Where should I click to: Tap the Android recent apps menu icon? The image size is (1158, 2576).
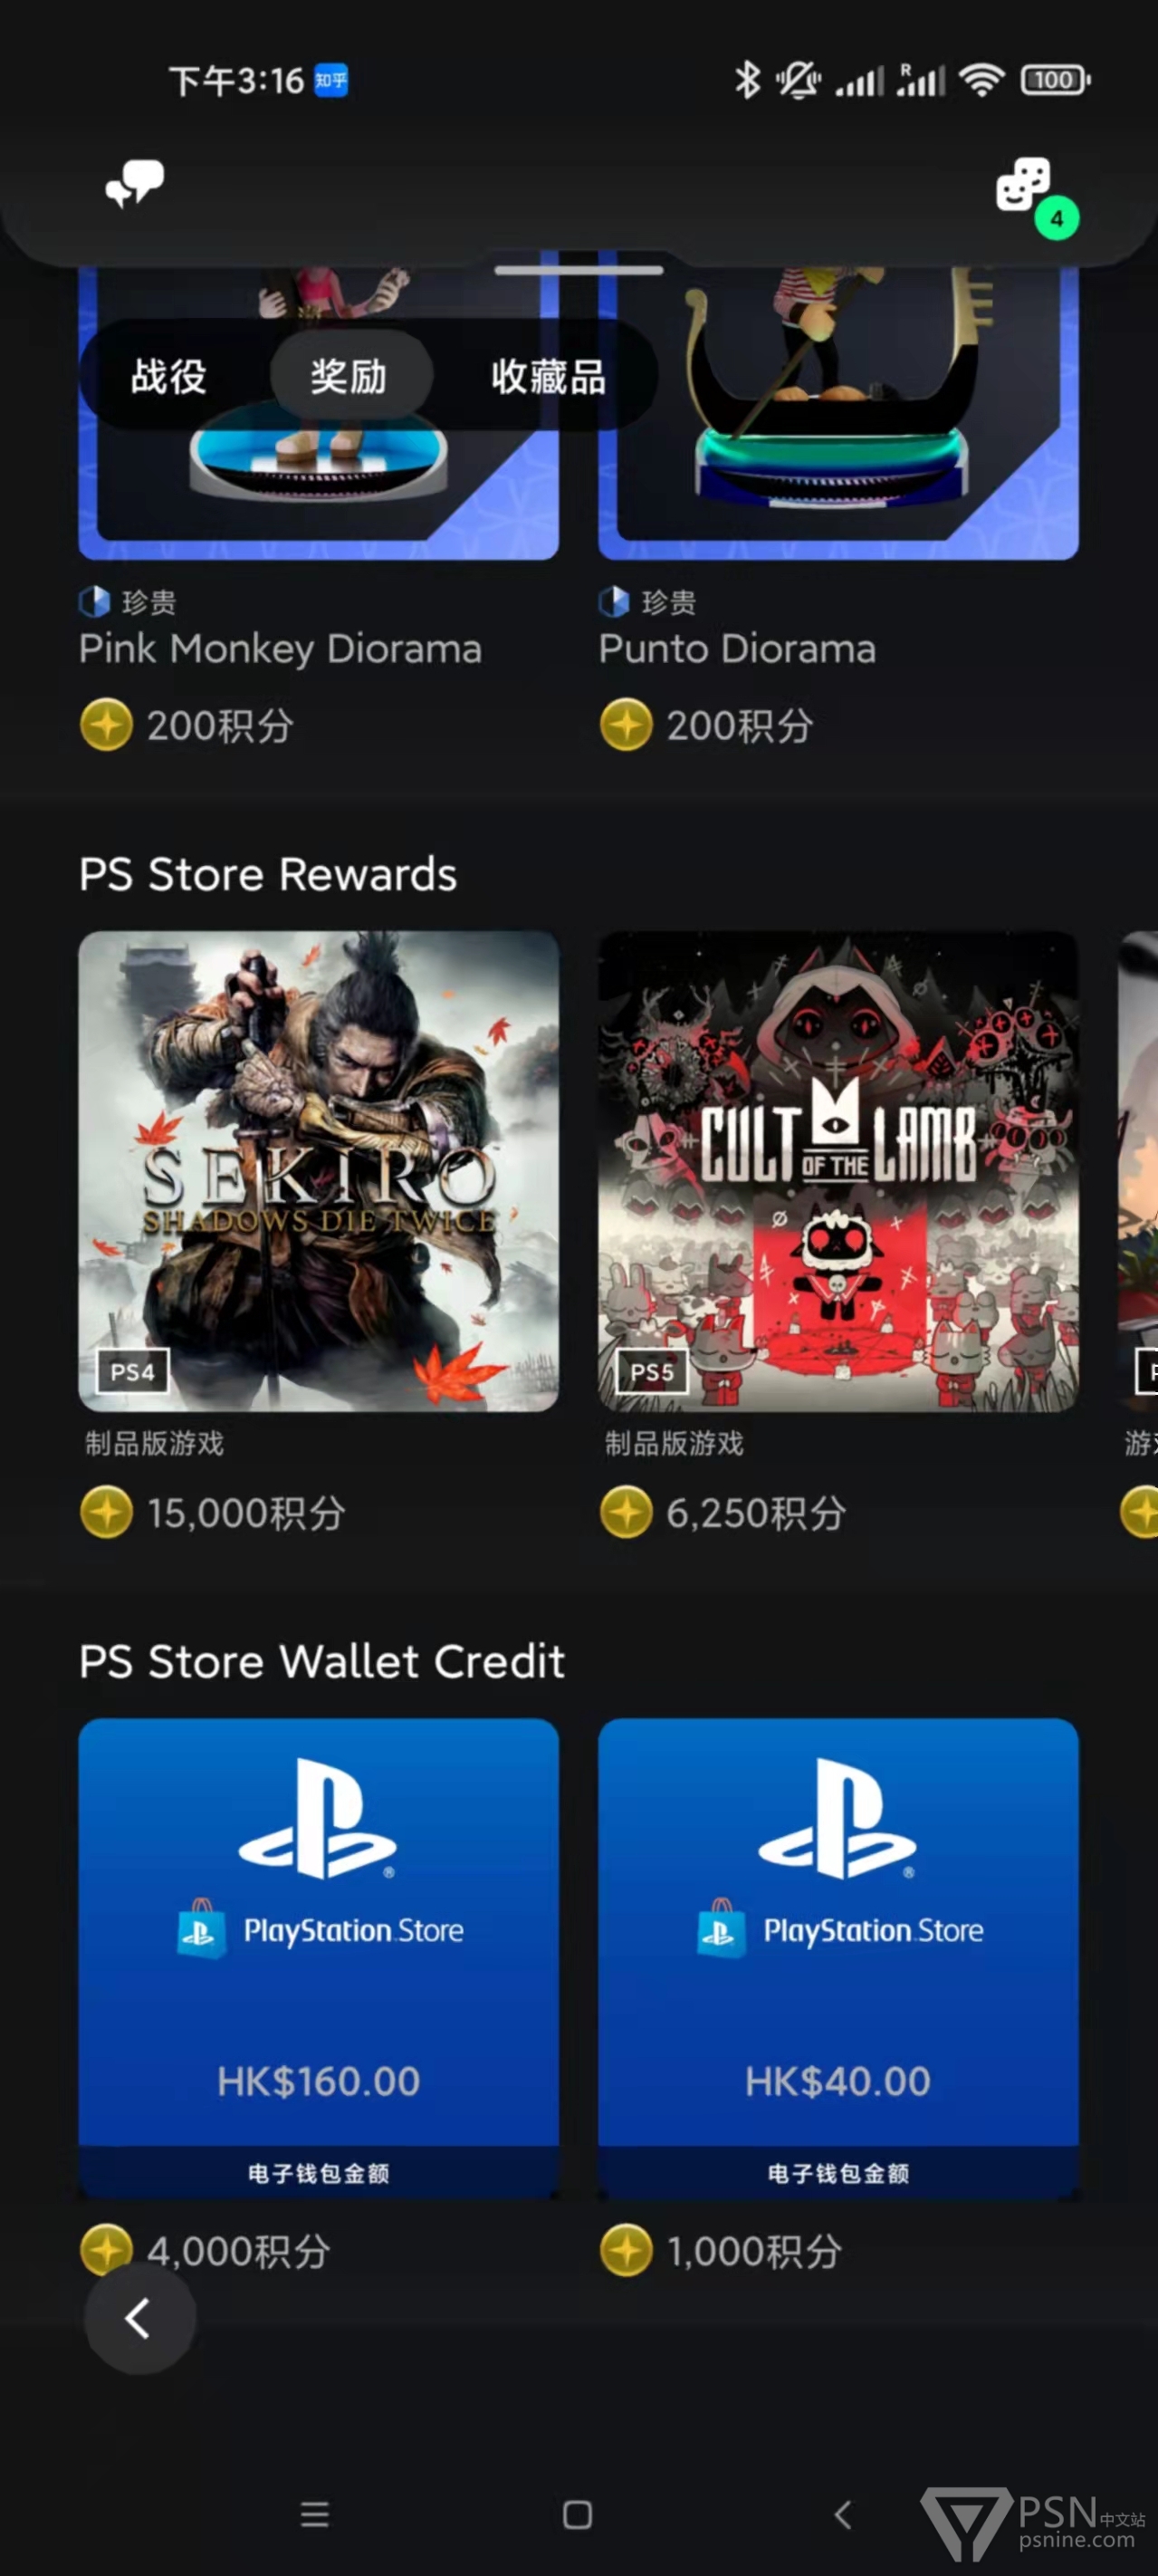click(x=315, y=2513)
